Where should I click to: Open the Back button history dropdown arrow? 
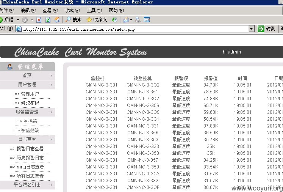click(18, 20)
